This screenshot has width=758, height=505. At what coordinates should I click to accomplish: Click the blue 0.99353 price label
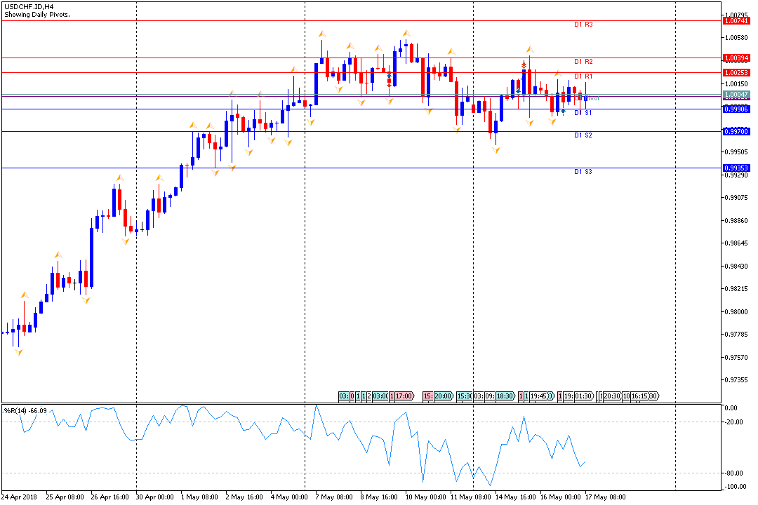coord(736,168)
